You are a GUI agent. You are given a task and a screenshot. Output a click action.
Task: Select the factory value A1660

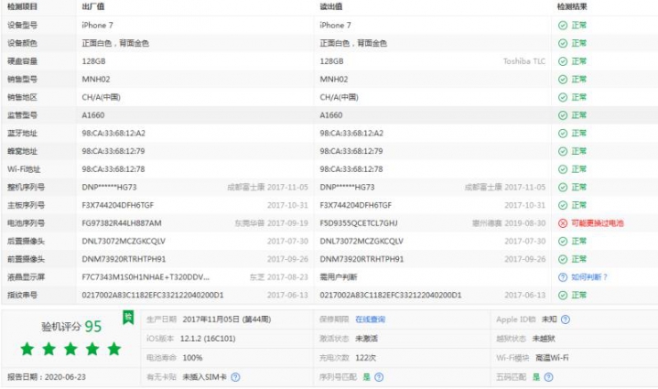coord(93,115)
